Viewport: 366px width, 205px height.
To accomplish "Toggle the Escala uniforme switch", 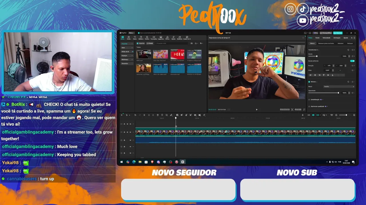I will click(352, 61).
